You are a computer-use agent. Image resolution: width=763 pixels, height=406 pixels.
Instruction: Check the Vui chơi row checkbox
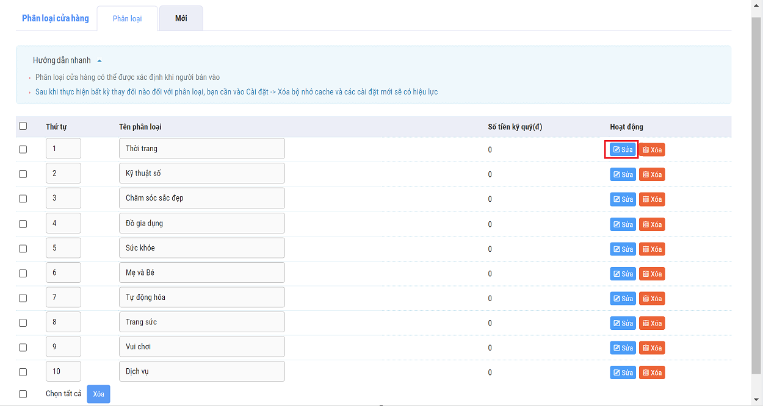click(x=23, y=347)
